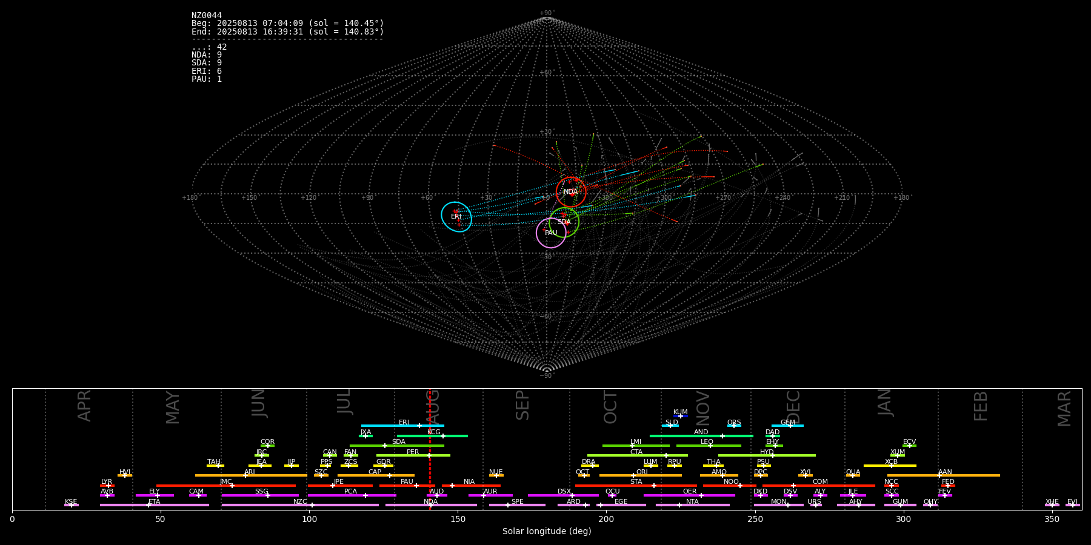Click the red dashed current solar longitude line
Screen dimensions: 1091x545
pyautogui.click(x=430, y=449)
